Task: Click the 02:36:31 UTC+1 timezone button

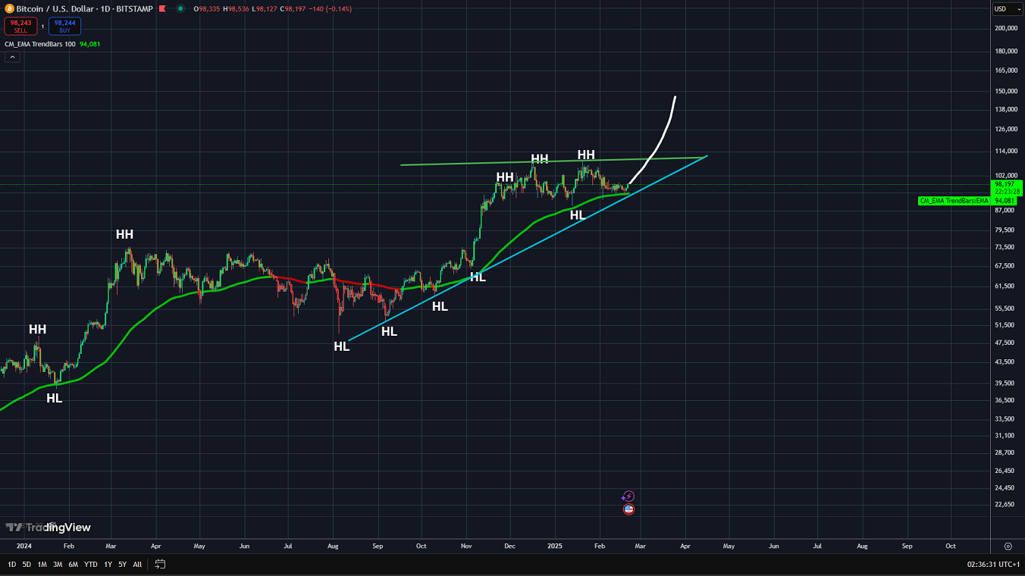Action: 993,565
